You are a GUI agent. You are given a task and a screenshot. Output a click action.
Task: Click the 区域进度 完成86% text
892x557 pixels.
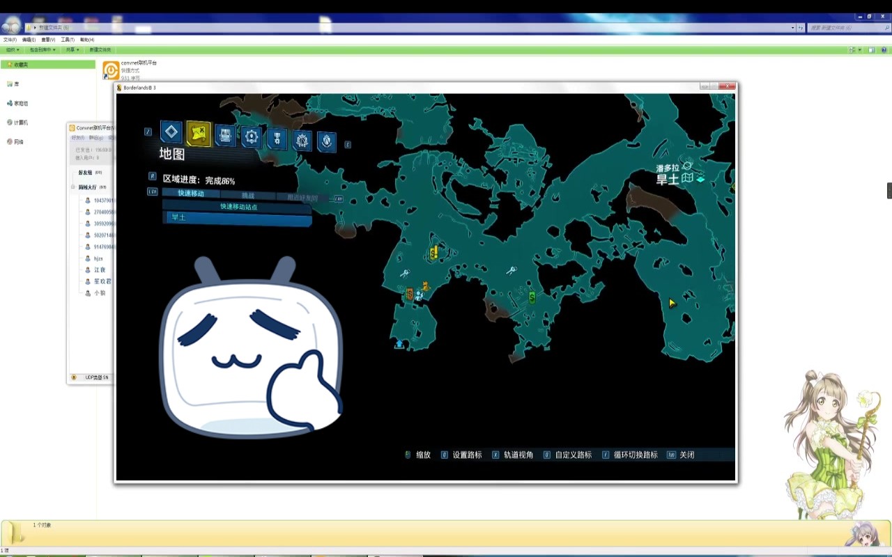(x=199, y=180)
